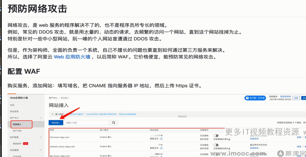
Task: Click 查看报表 in the h5.imooc-lego.com row
Action: tap(254, 139)
